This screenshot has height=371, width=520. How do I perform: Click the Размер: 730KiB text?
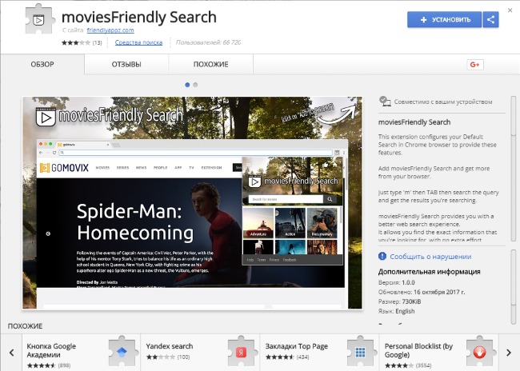click(400, 301)
